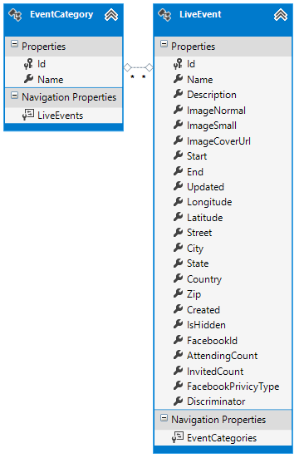This screenshot has height=458, width=304.
Task: Click the EventCategory entity icon in header
Action: [15, 15]
